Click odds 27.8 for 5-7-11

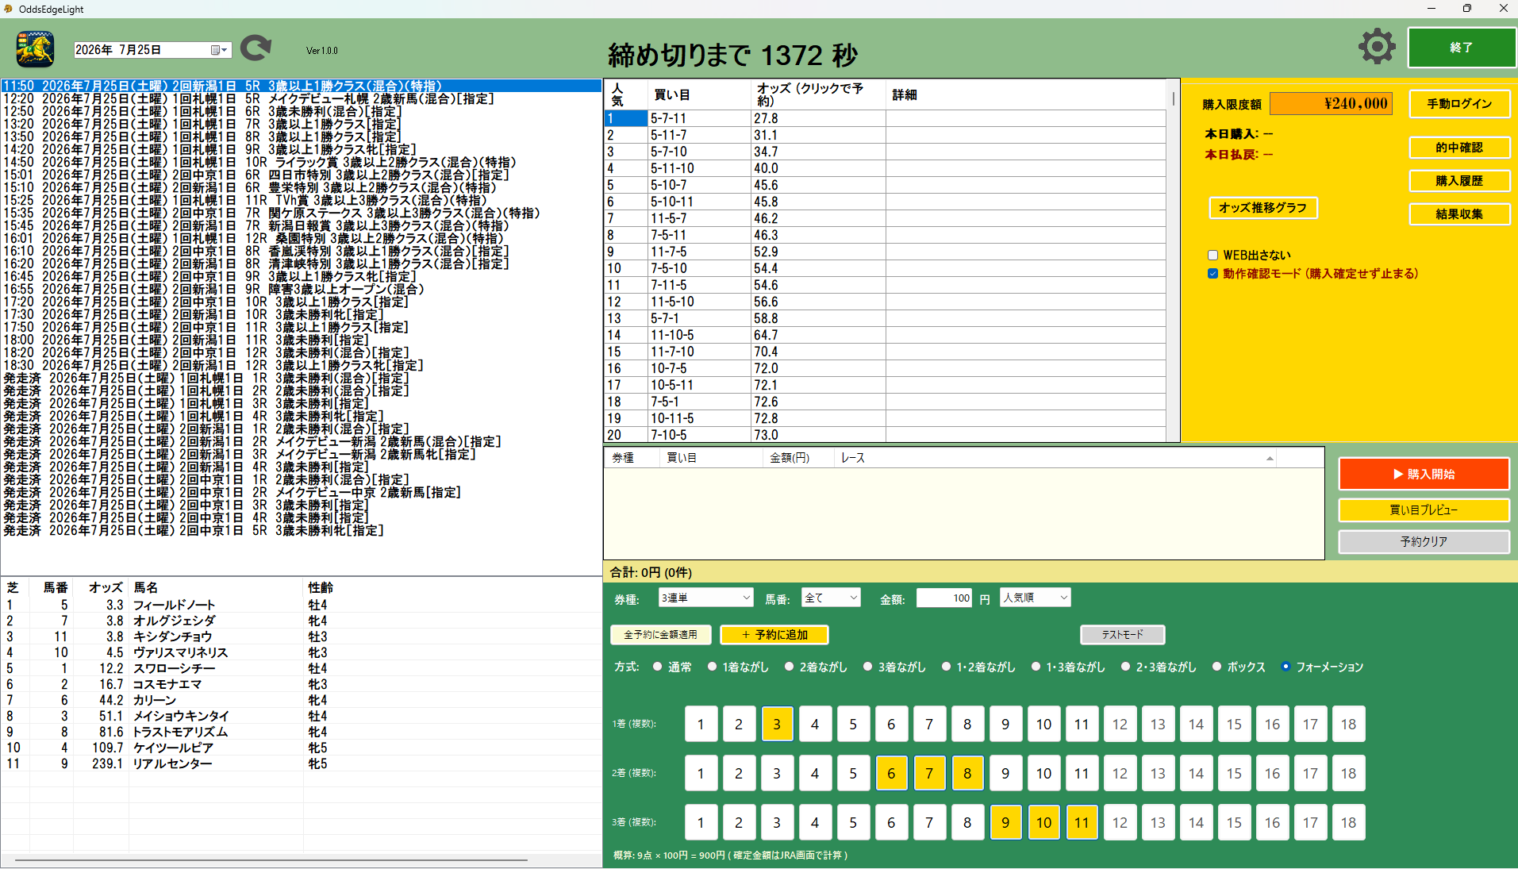click(818, 118)
